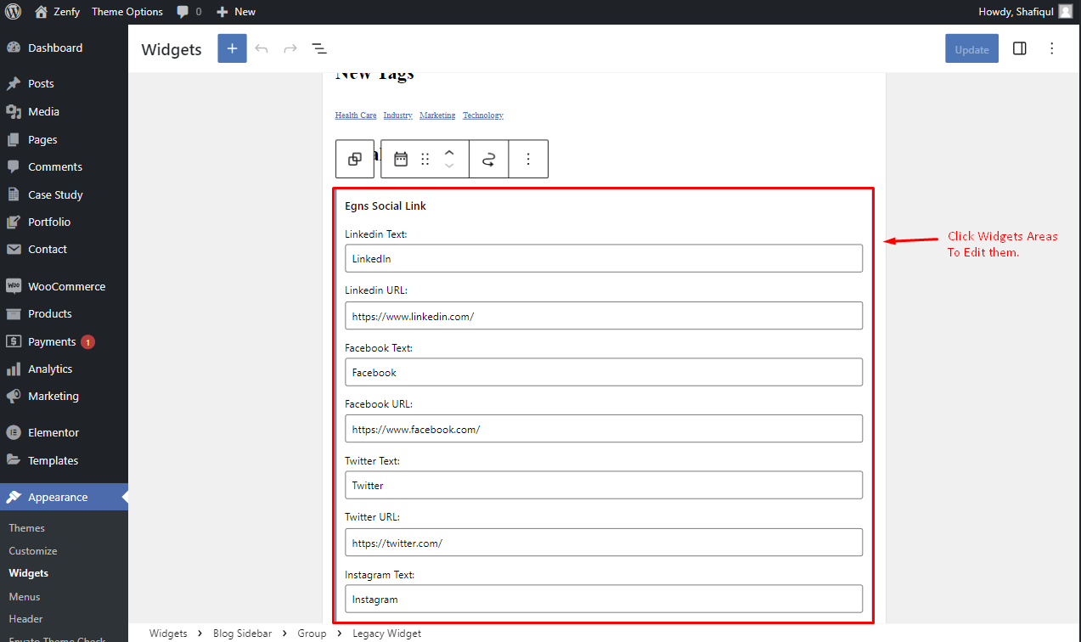The height and width of the screenshot is (642, 1081).
Task: Open the Industry tag link
Action: pyautogui.click(x=397, y=115)
